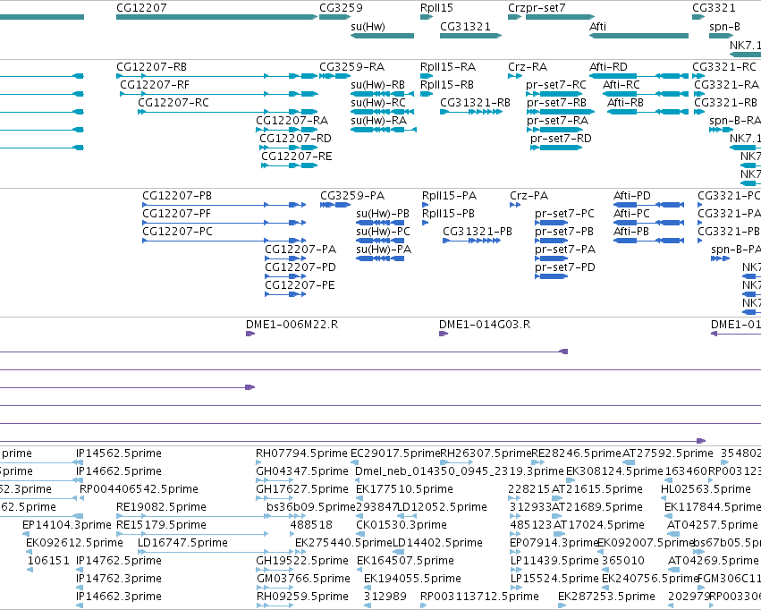Select EST IP14562.5prime label
This screenshot has width=761, height=610.
coord(119,453)
